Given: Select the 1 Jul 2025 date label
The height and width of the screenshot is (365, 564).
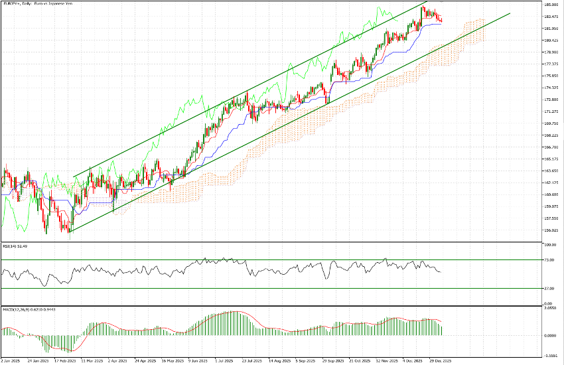Looking at the screenshot, I should point(223,362).
